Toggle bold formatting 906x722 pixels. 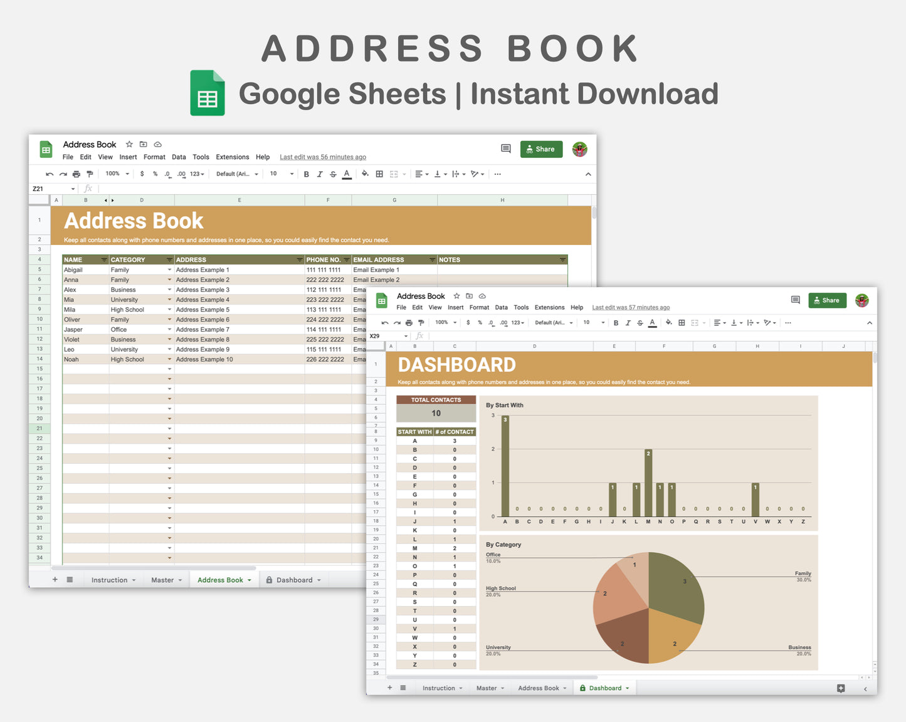(x=306, y=174)
